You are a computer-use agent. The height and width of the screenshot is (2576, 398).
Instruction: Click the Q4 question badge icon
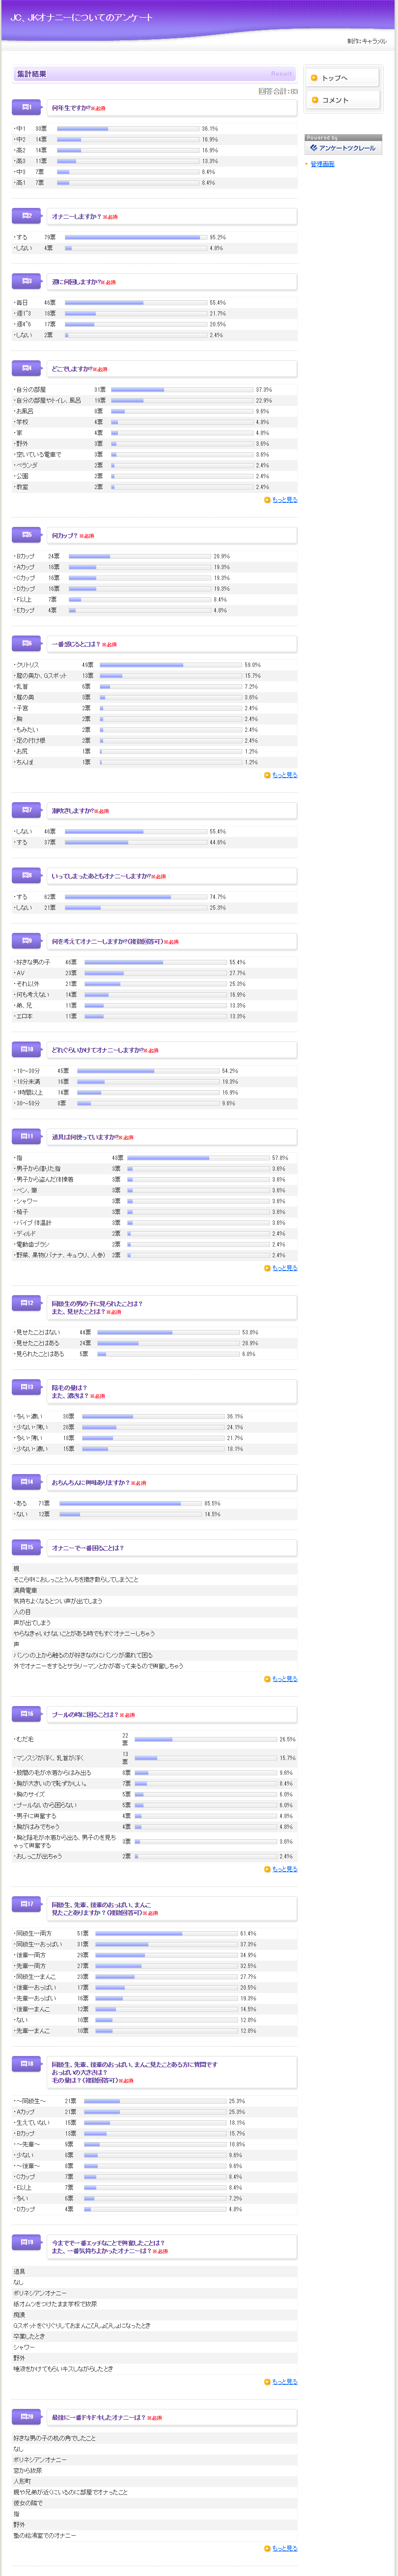[x=27, y=368]
